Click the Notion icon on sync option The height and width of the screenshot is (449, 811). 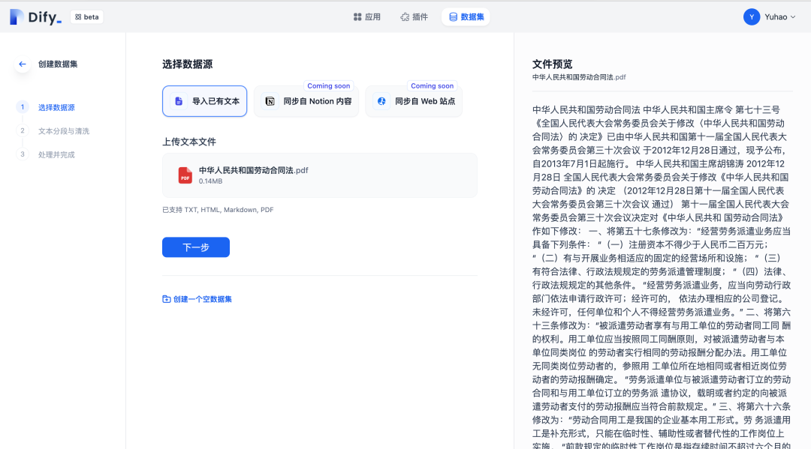[270, 100]
